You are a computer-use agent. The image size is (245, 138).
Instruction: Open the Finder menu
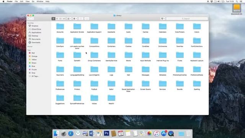(10, 2)
